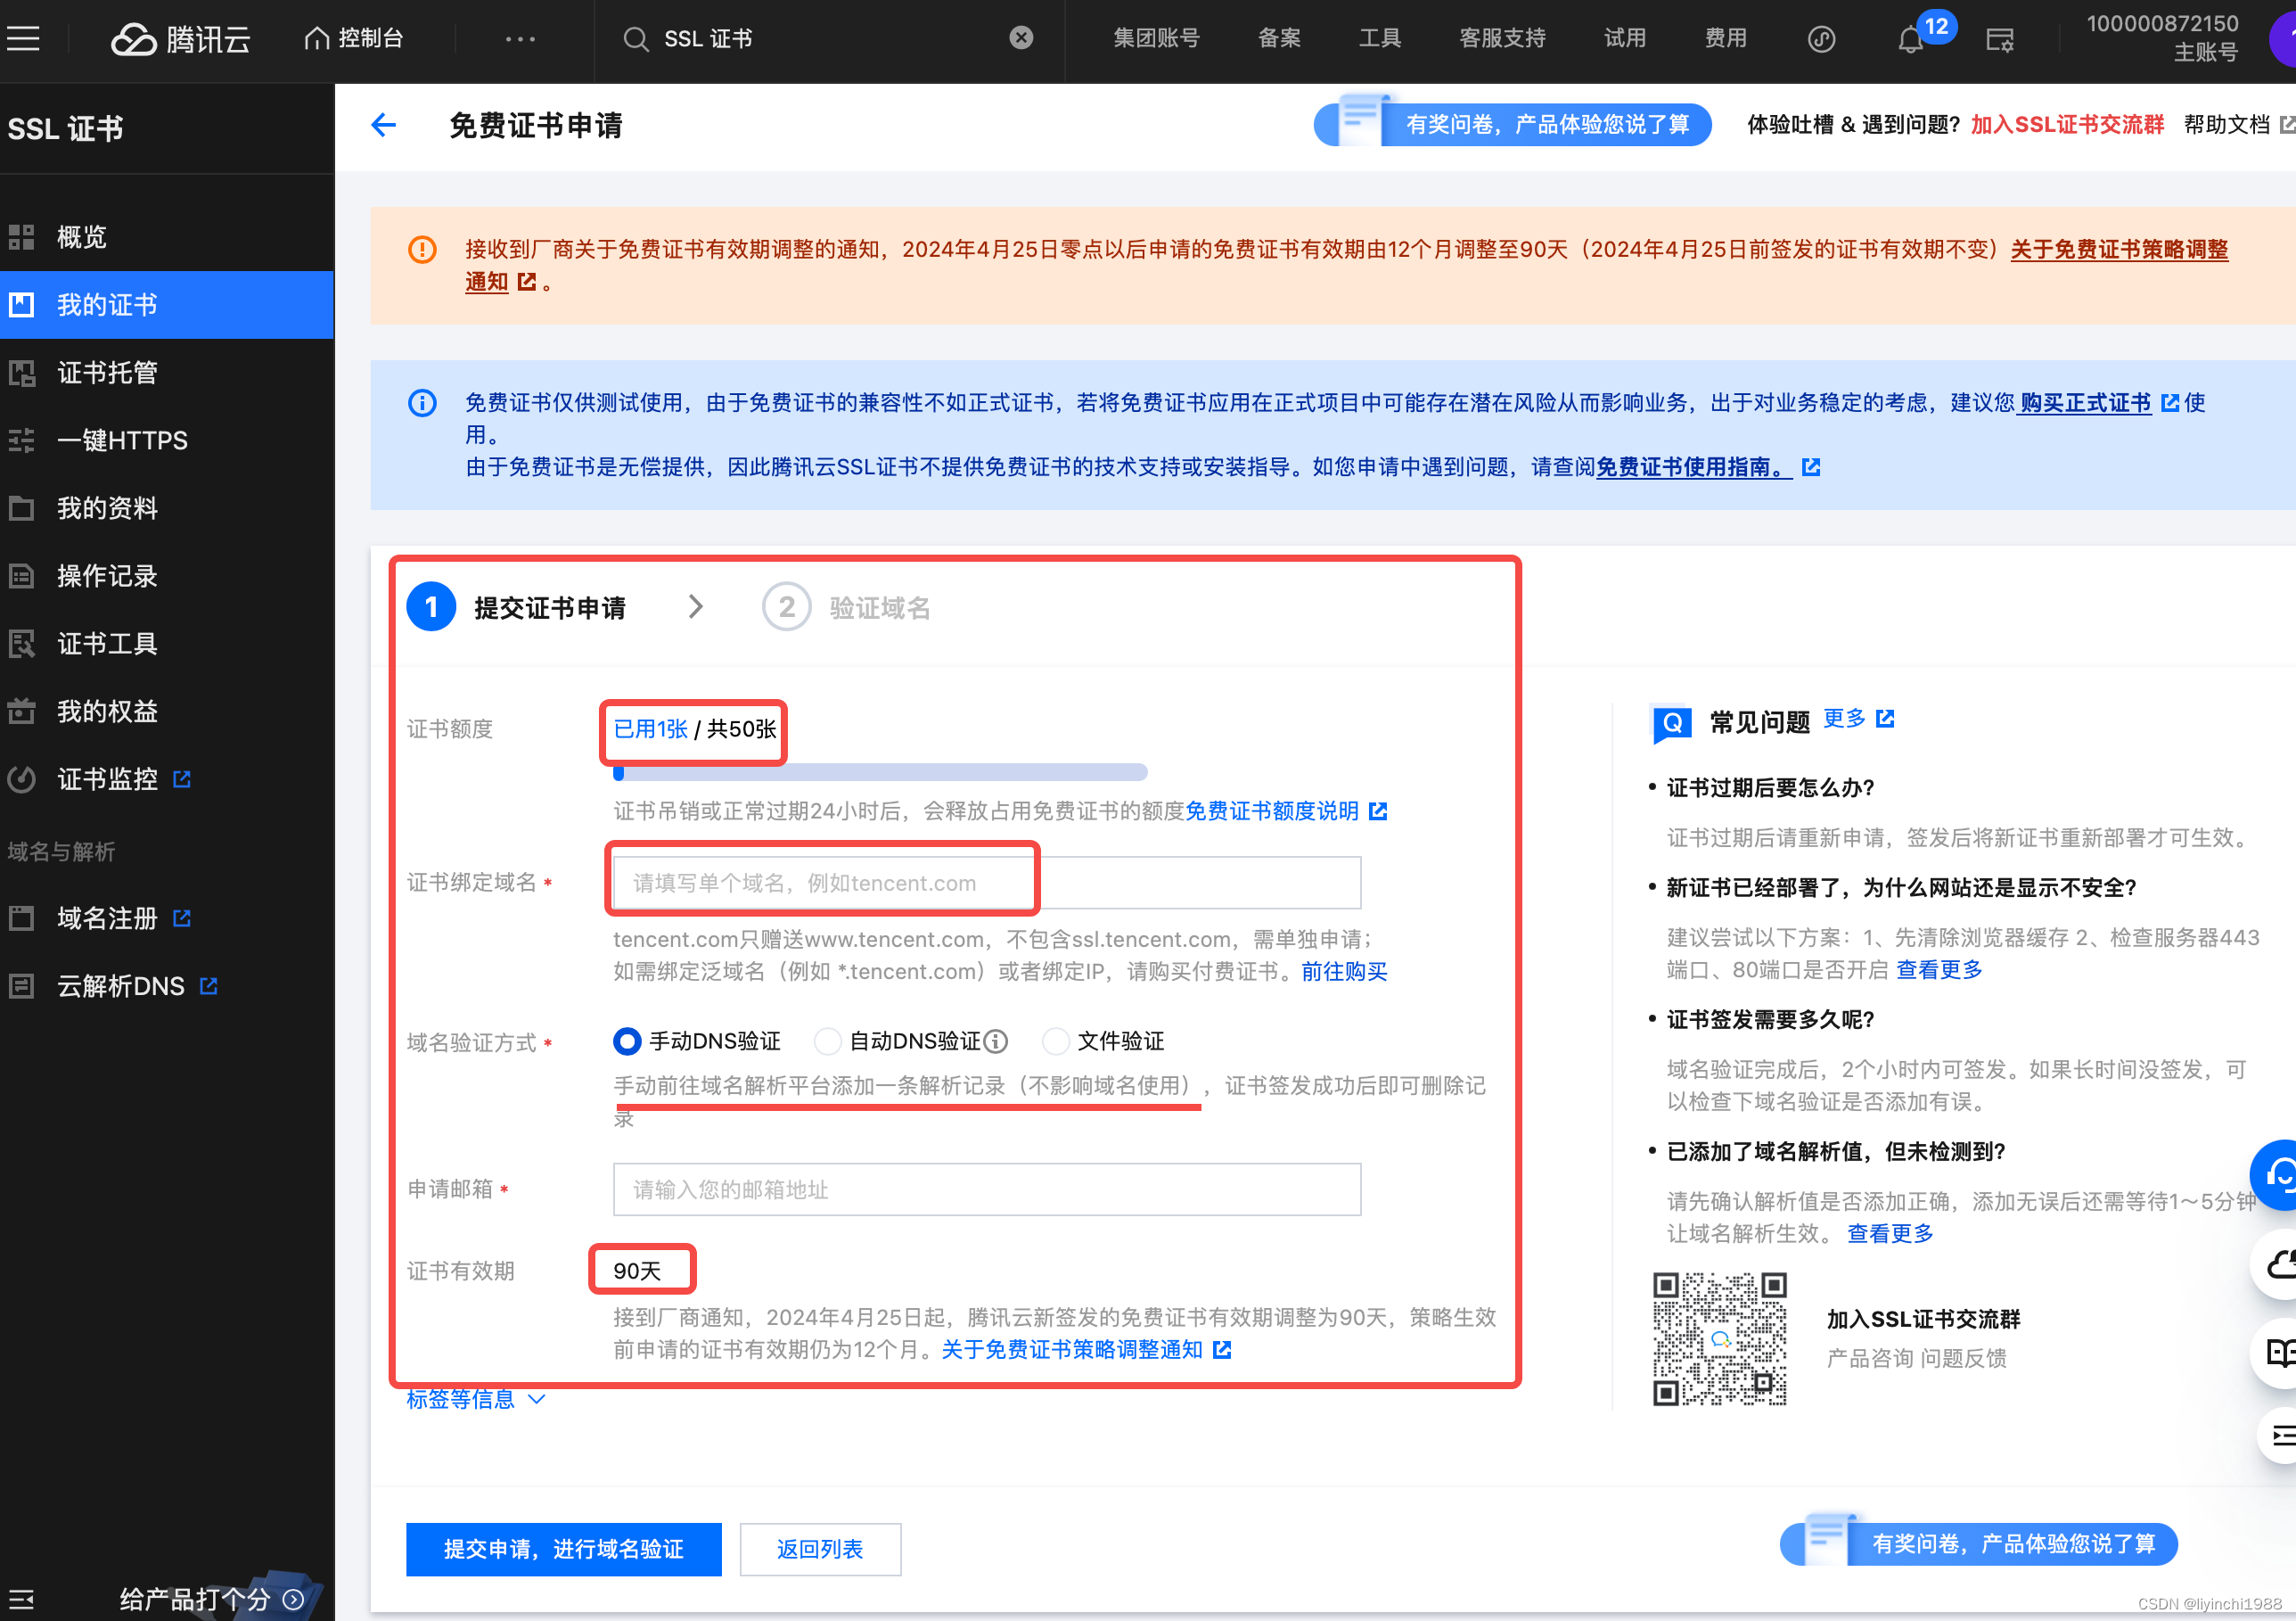Open the notification bell icon
Viewport: 2296px width, 1621px height.
tap(1910, 40)
